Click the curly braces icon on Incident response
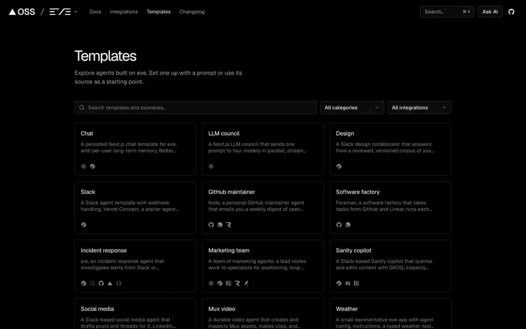526x329 pixels. point(119,283)
